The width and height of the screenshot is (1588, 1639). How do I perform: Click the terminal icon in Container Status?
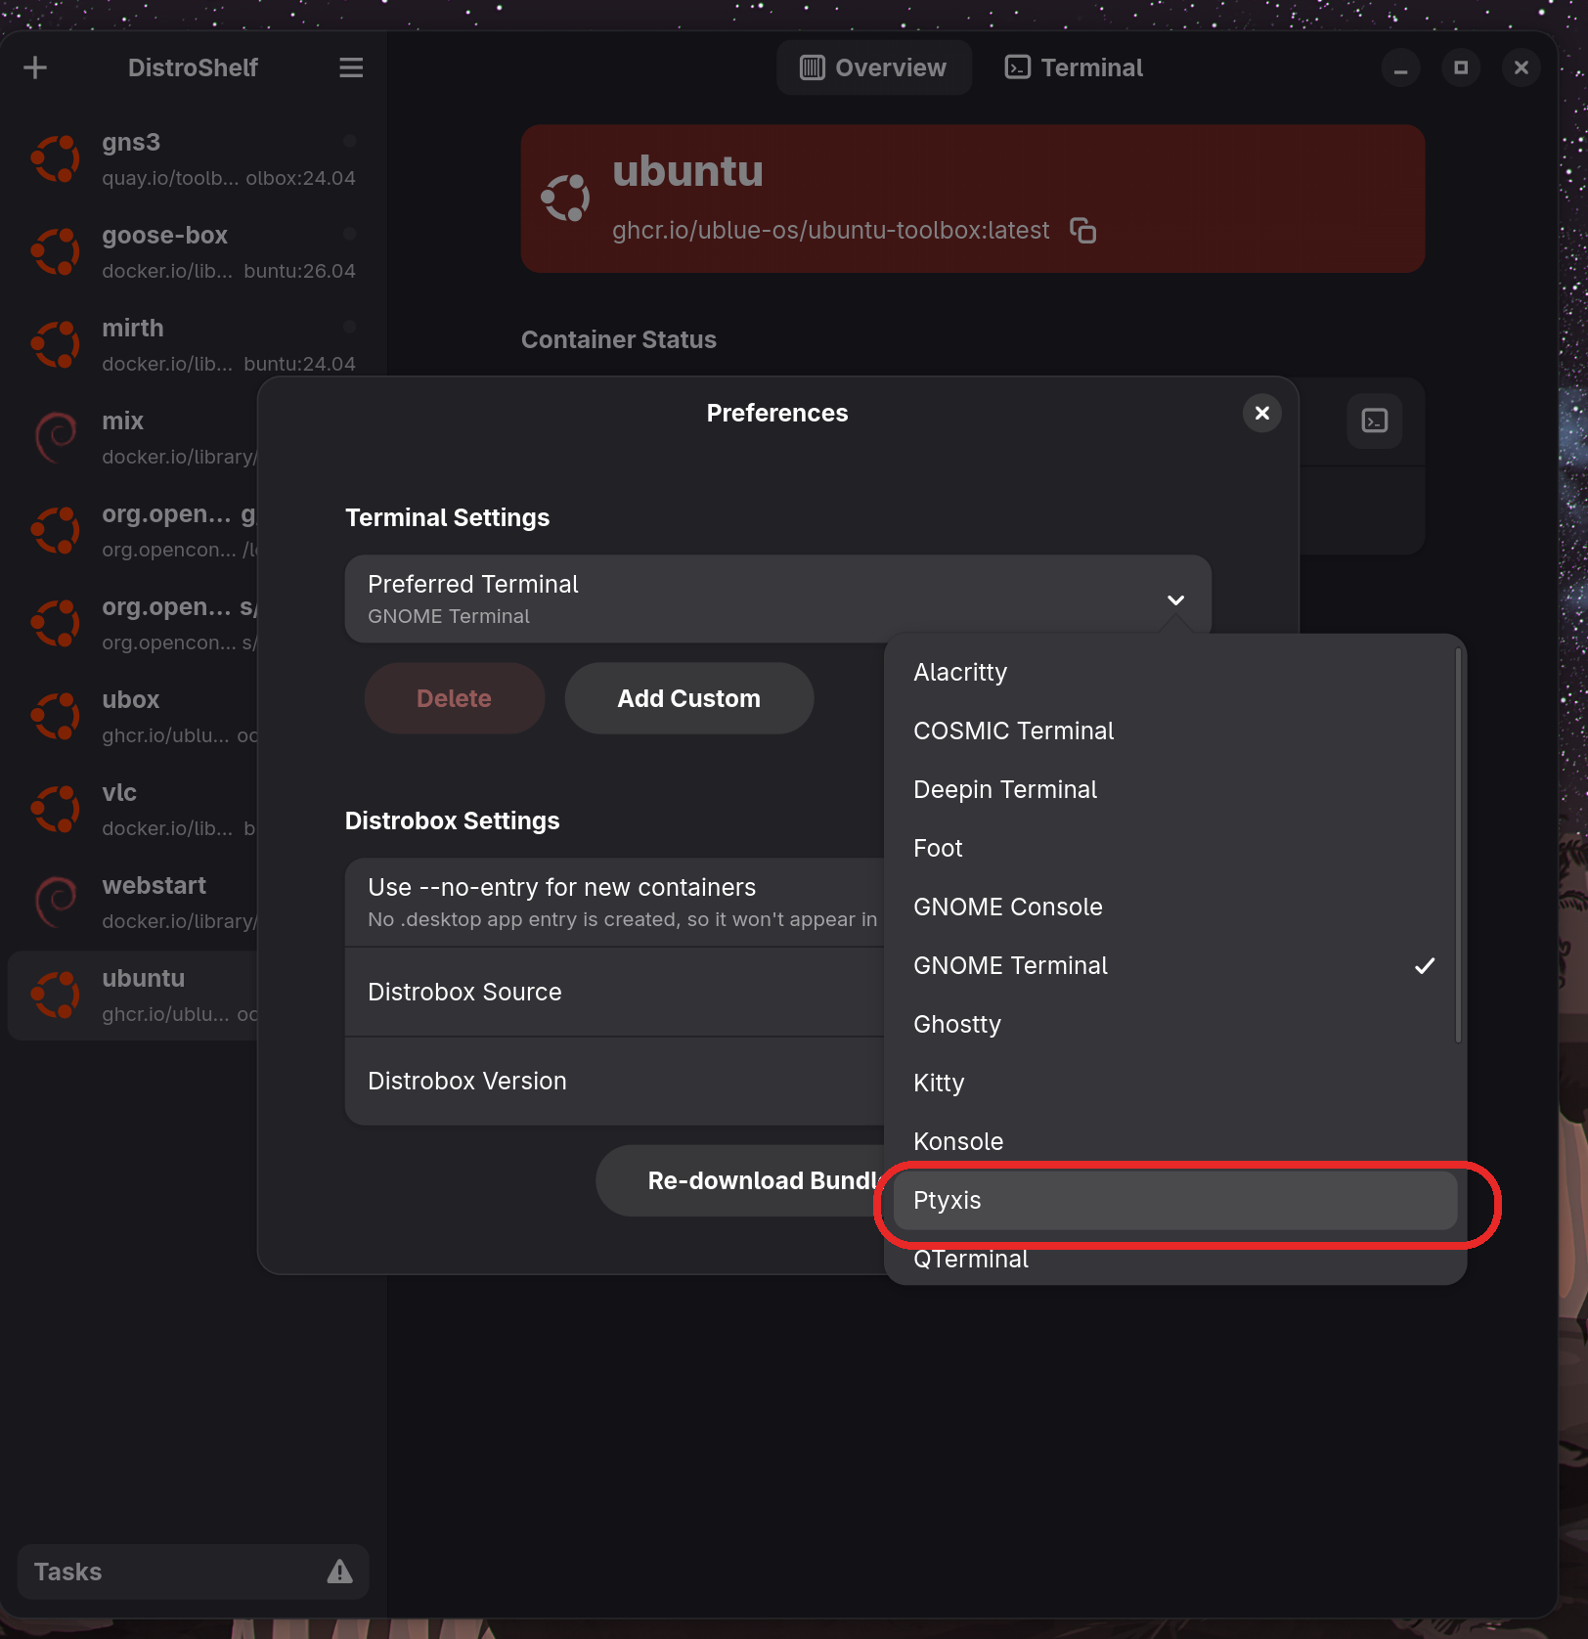coord(1375,421)
